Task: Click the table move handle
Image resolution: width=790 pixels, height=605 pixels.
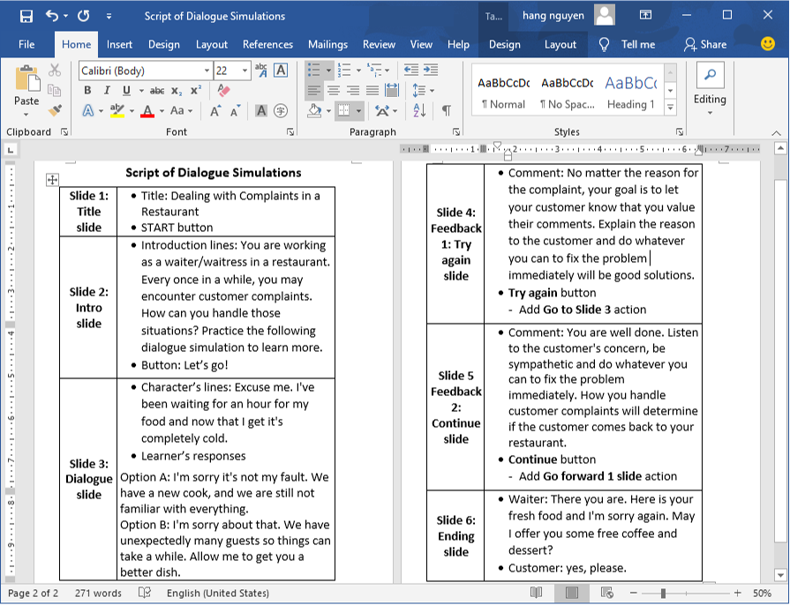Action: [x=52, y=180]
